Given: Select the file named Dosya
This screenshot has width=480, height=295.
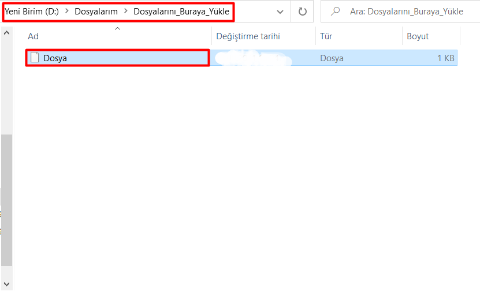Looking at the screenshot, I should [x=55, y=58].
